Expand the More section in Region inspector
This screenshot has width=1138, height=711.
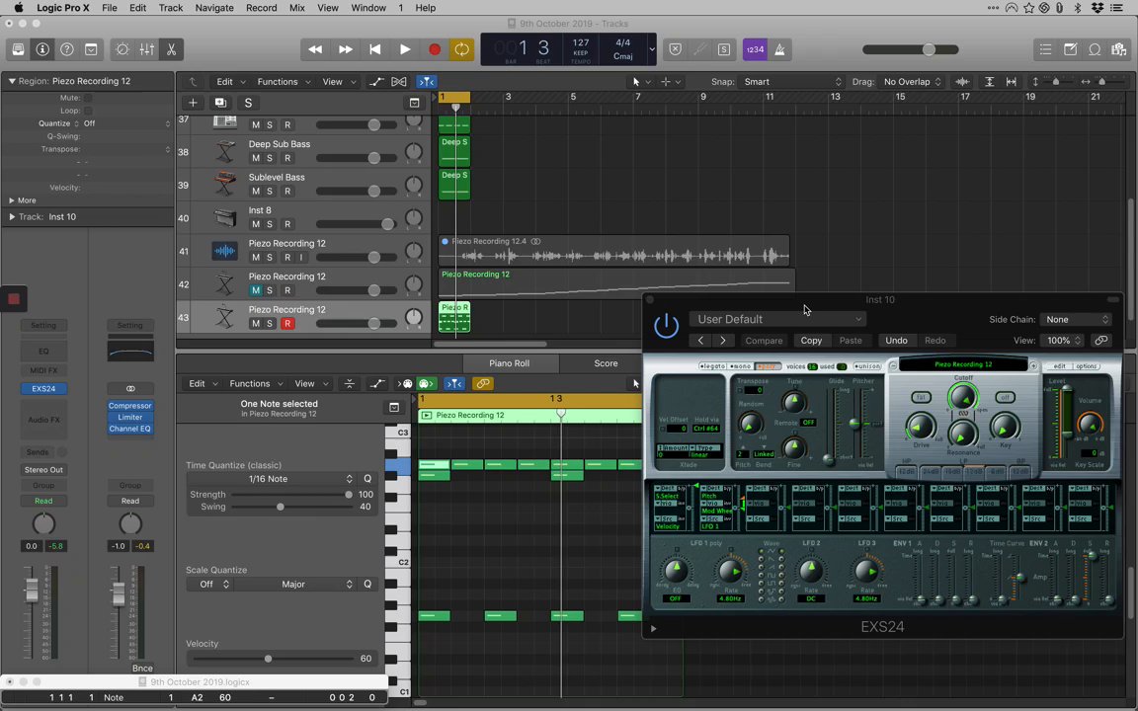click(x=12, y=200)
